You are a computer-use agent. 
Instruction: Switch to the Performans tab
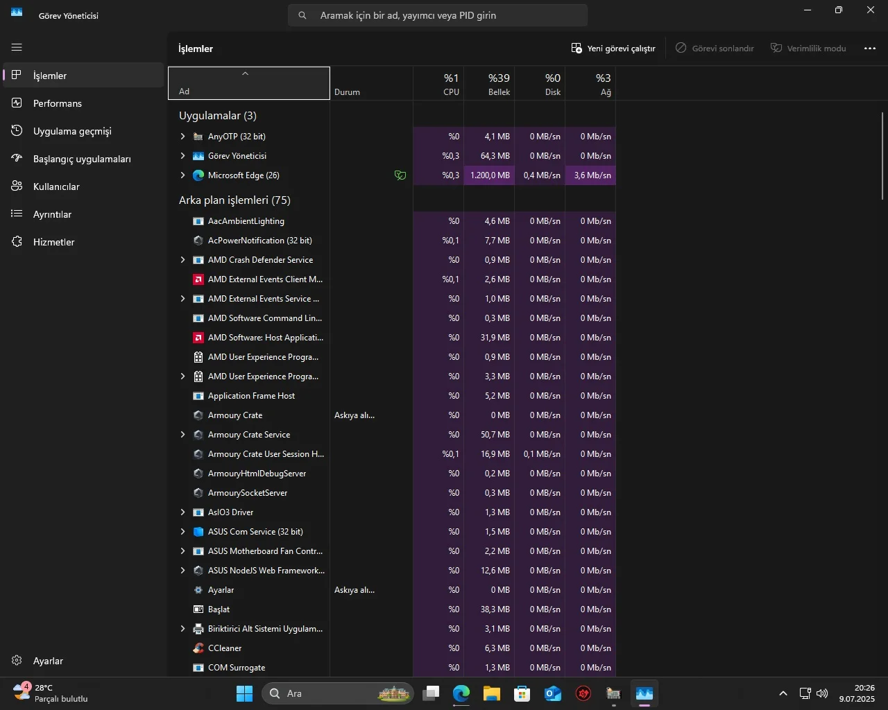tap(58, 103)
